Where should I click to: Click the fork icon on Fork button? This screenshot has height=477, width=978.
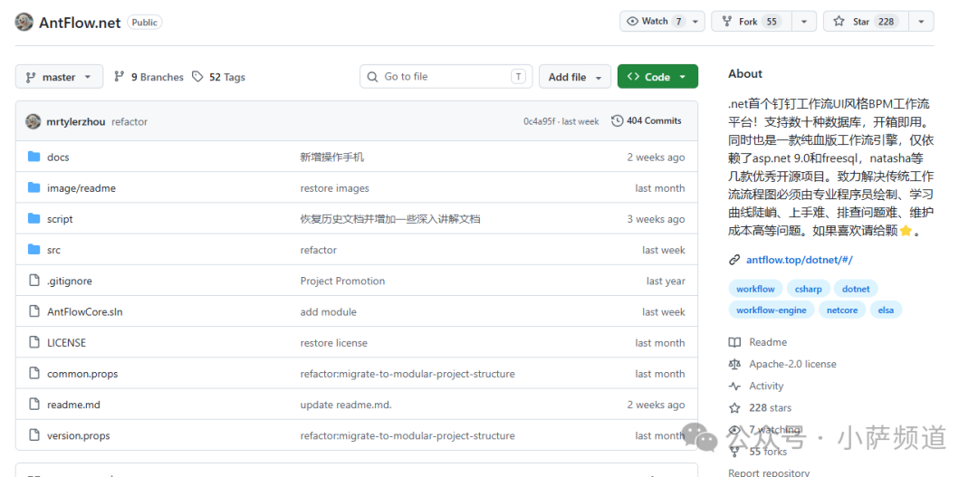click(x=726, y=21)
